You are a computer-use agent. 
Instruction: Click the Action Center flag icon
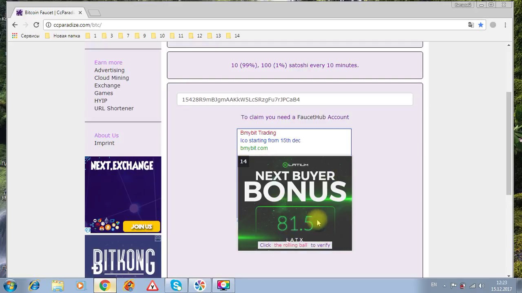click(x=454, y=286)
